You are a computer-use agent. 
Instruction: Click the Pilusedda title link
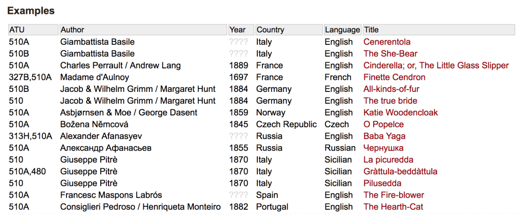coord(382,183)
